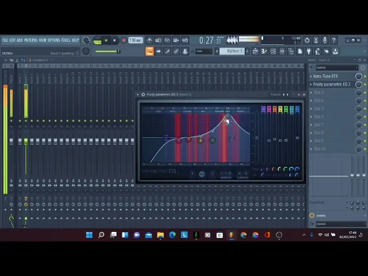The width and height of the screenshot is (368, 276).
Task: Click Presets in EQ title bar
Action: (x=275, y=94)
